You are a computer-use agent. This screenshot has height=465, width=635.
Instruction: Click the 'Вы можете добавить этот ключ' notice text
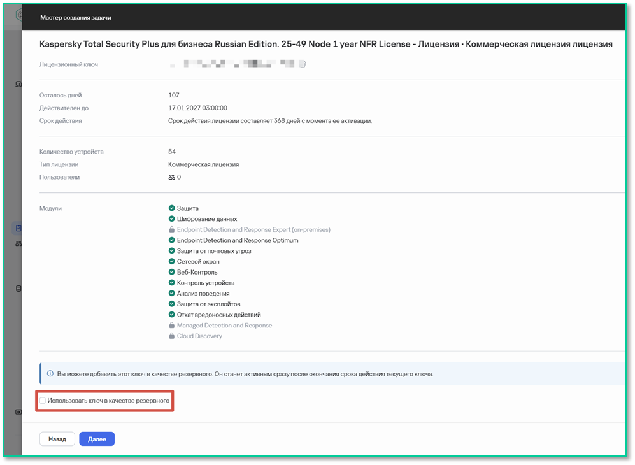245,374
